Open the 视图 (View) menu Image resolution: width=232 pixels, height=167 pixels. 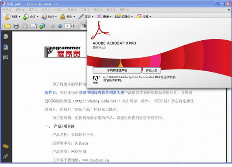click(33, 10)
